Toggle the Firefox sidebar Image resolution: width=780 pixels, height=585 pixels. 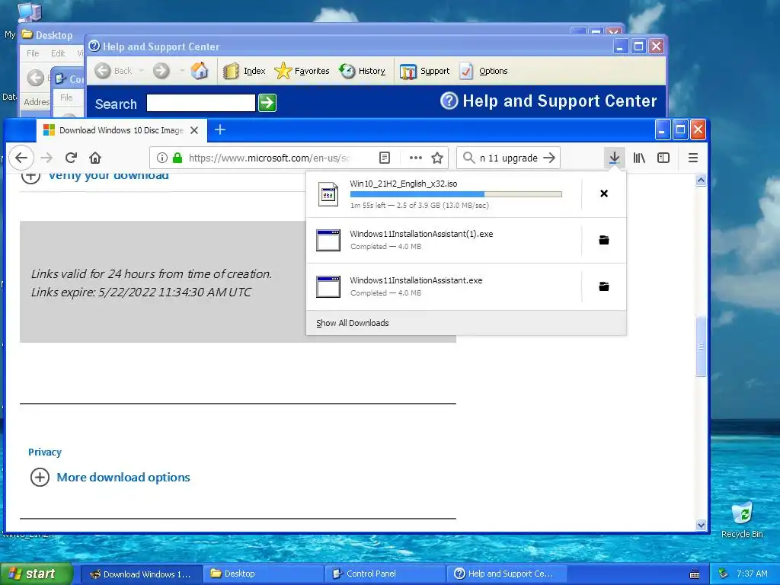click(x=663, y=158)
